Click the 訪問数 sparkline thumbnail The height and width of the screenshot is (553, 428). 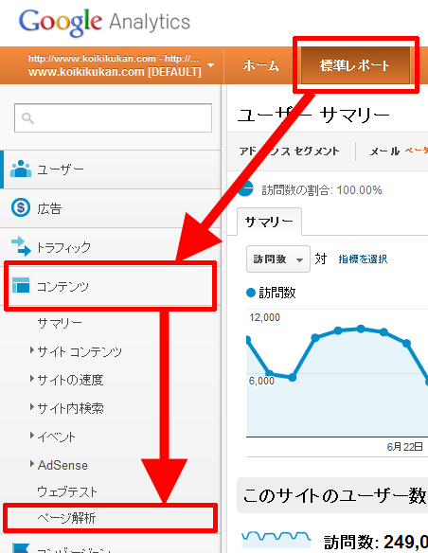pos(276,539)
